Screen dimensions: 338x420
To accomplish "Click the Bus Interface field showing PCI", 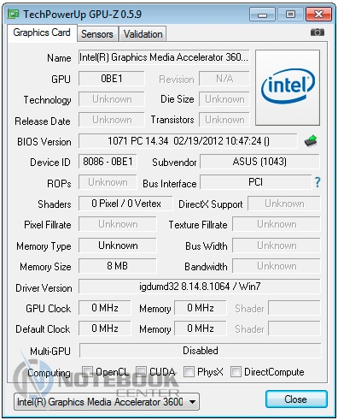I will [x=255, y=182].
